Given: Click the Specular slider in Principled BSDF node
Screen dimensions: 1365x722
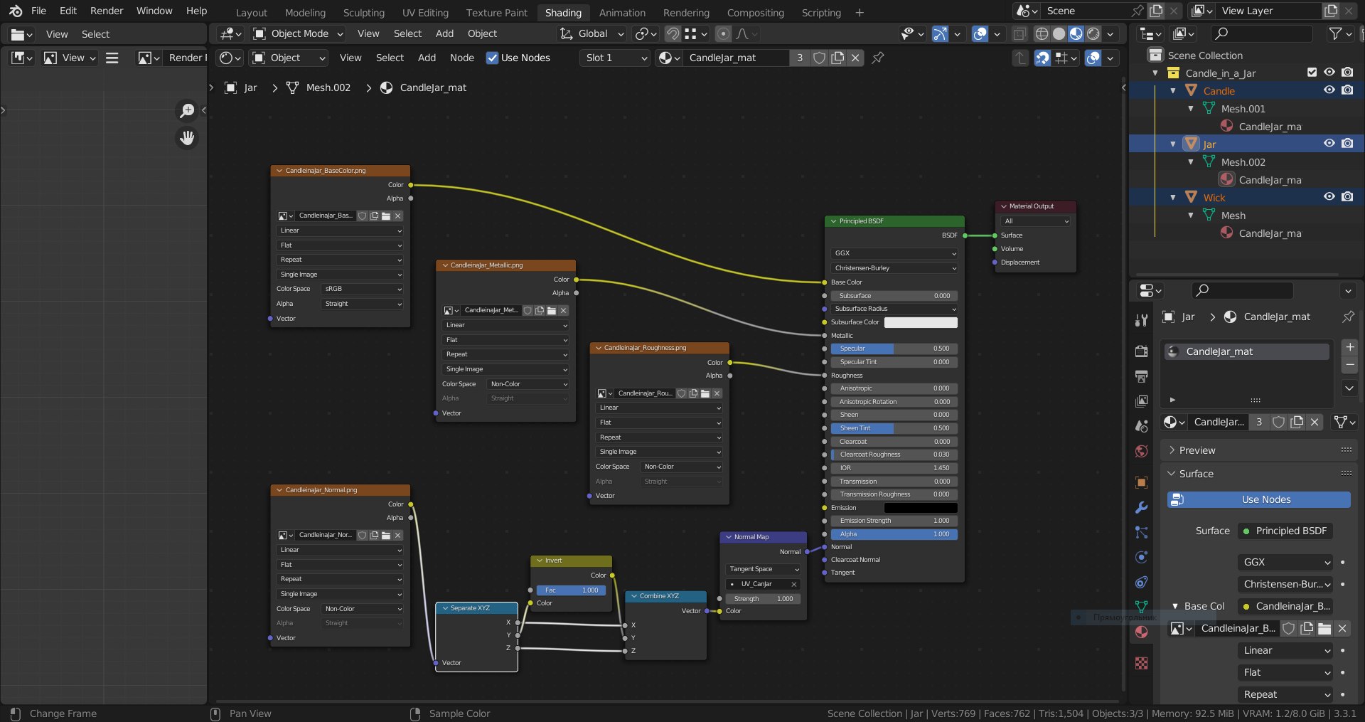Looking at the screenshot, I should (x=894, y=349).
